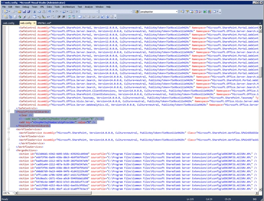The image size is (264, 201).
Task: Click the Increase Indent icon
Action: 63,17
